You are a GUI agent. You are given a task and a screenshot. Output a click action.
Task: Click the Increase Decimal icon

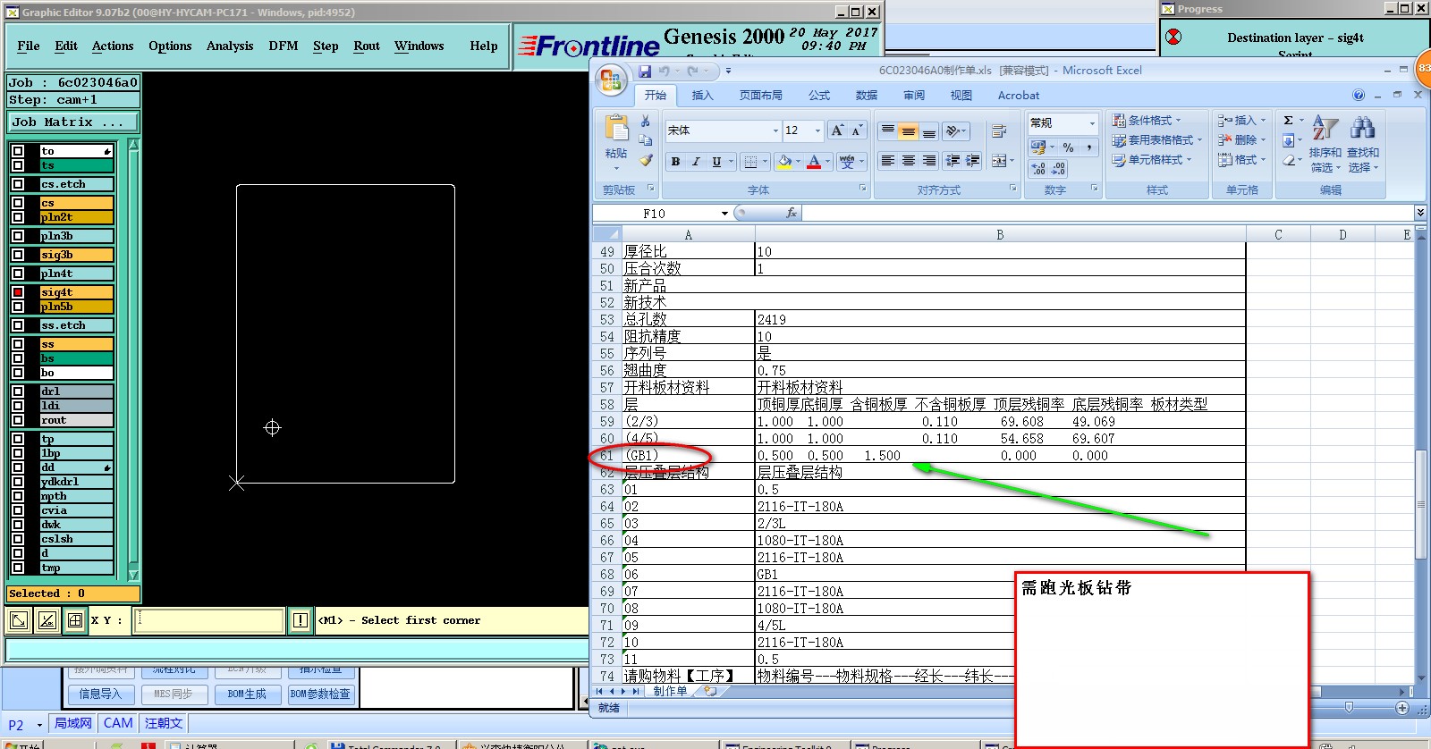[1038, 169]
